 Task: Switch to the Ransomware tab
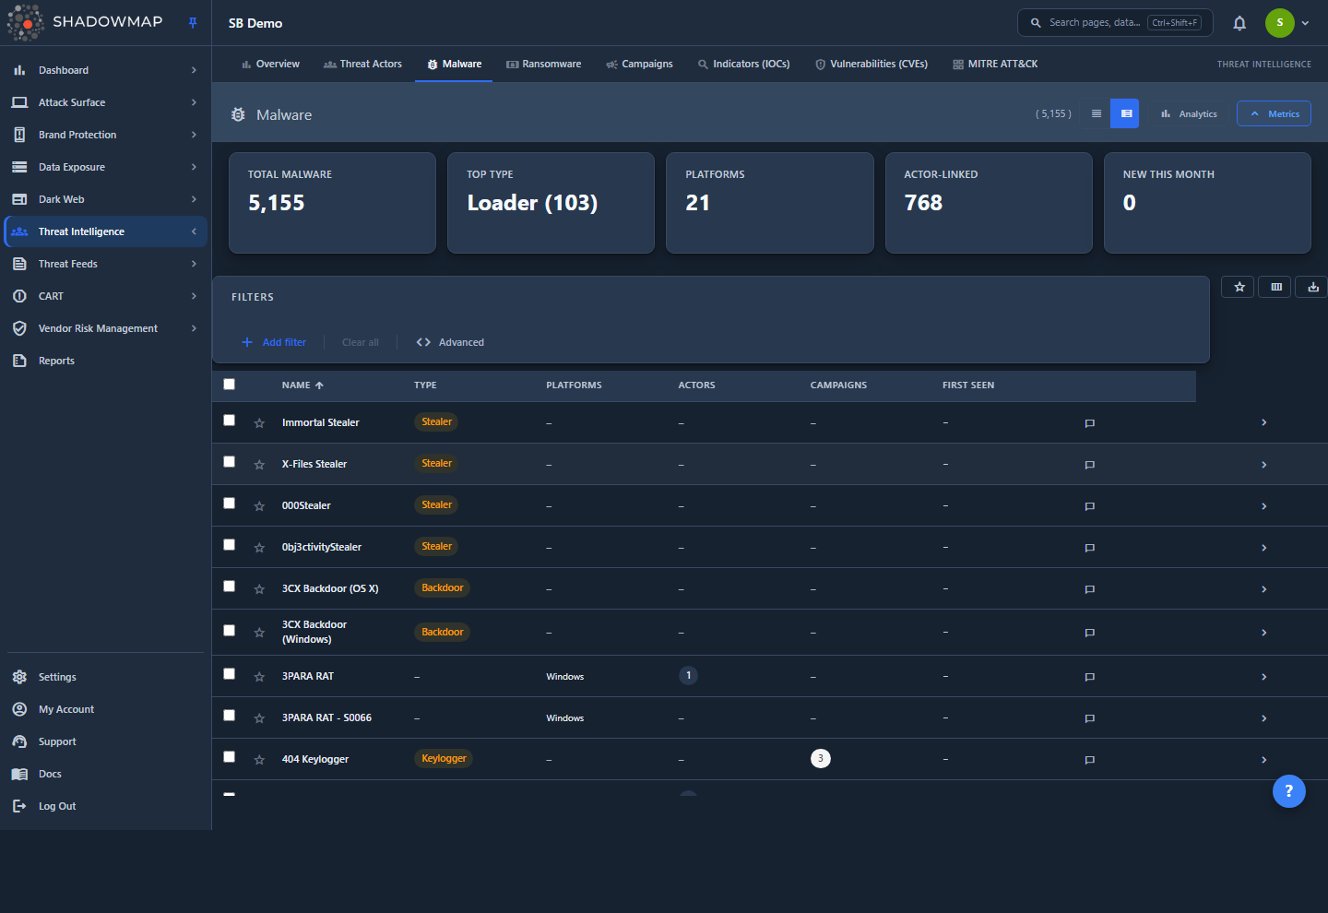[544, 64]
